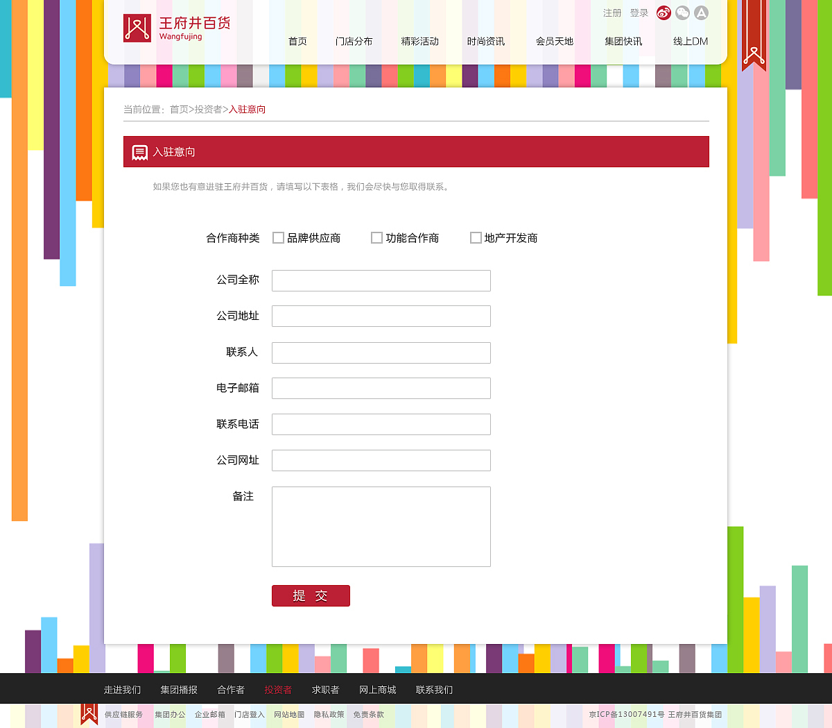Open 网上商城 in the footer bar
This screenshot has height=728, width=832.
[x=378, y=690]
